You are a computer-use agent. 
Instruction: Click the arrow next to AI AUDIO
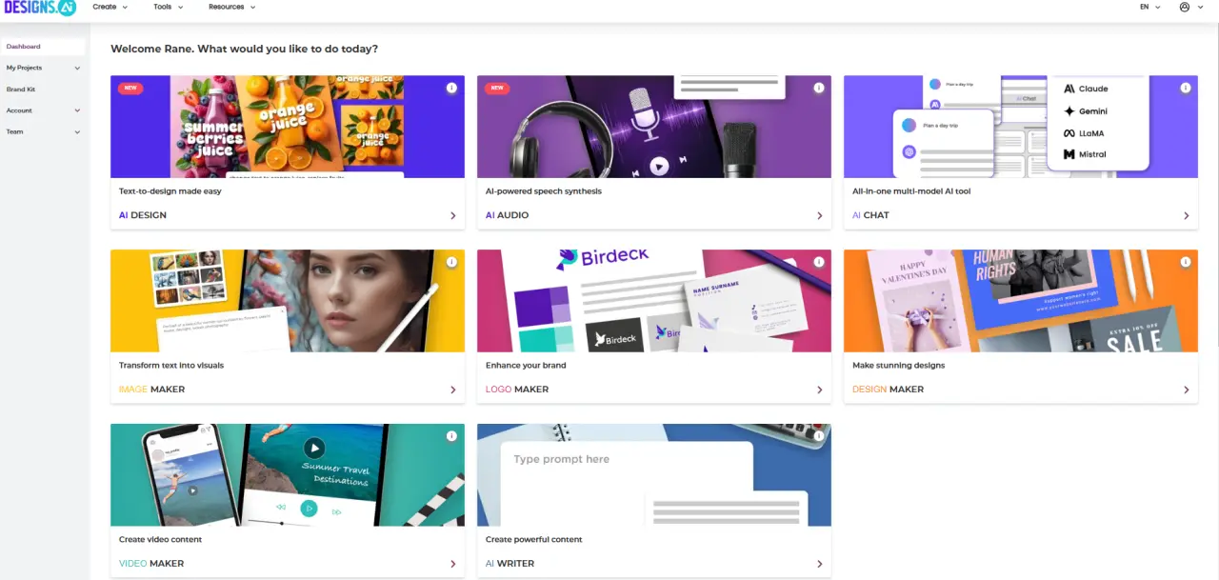pos(820,216)
